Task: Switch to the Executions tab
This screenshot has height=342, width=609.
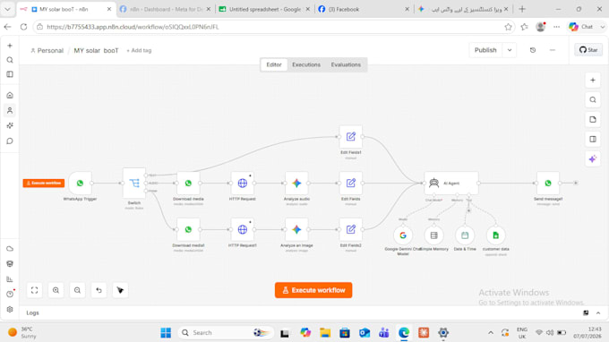Action: [306, 64]
